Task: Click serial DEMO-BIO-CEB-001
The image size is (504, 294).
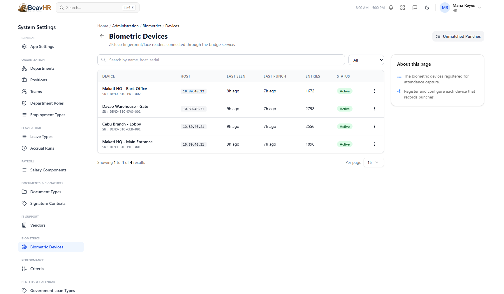Action: coord(125,129)
